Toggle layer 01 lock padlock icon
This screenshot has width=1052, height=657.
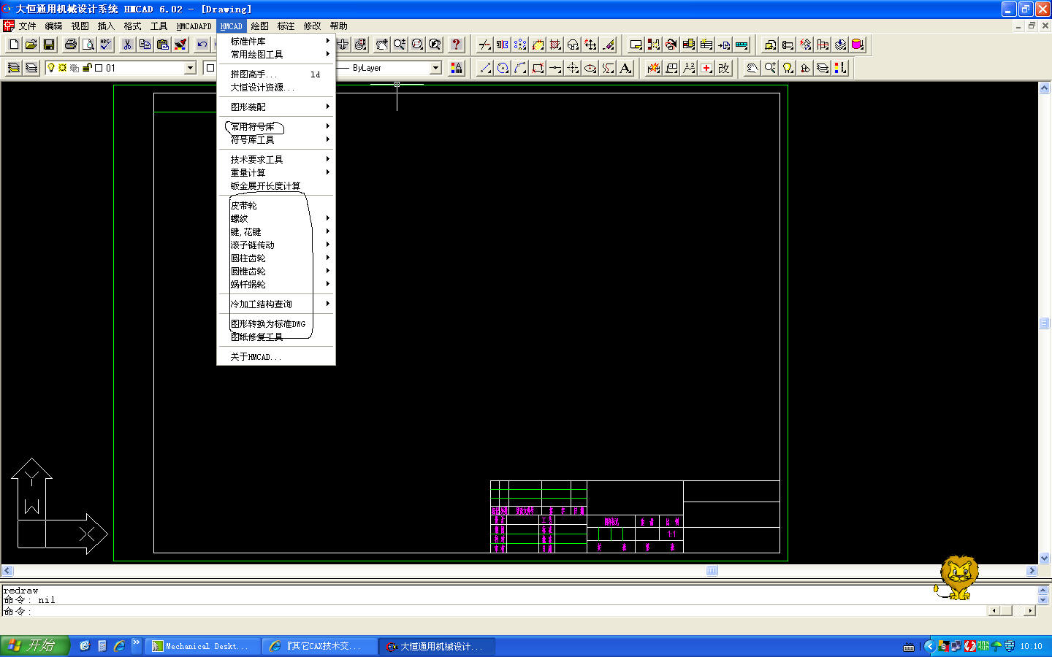click(x=87, y=68)
